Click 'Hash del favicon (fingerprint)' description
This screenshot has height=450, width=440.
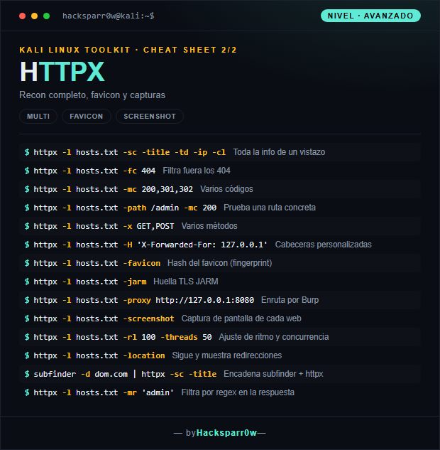220,263
